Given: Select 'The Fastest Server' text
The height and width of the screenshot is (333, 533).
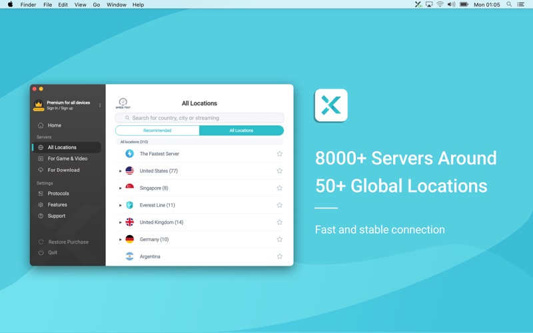Looking at the screenshot, I should pyautogui.click(x=159, y=154).
